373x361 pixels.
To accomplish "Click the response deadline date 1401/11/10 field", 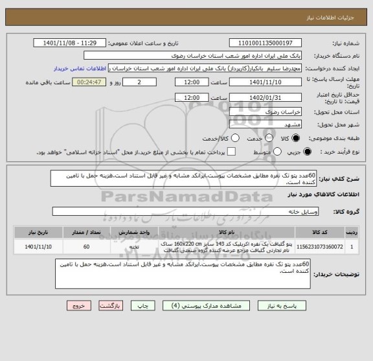I will (x=266, y=82).
